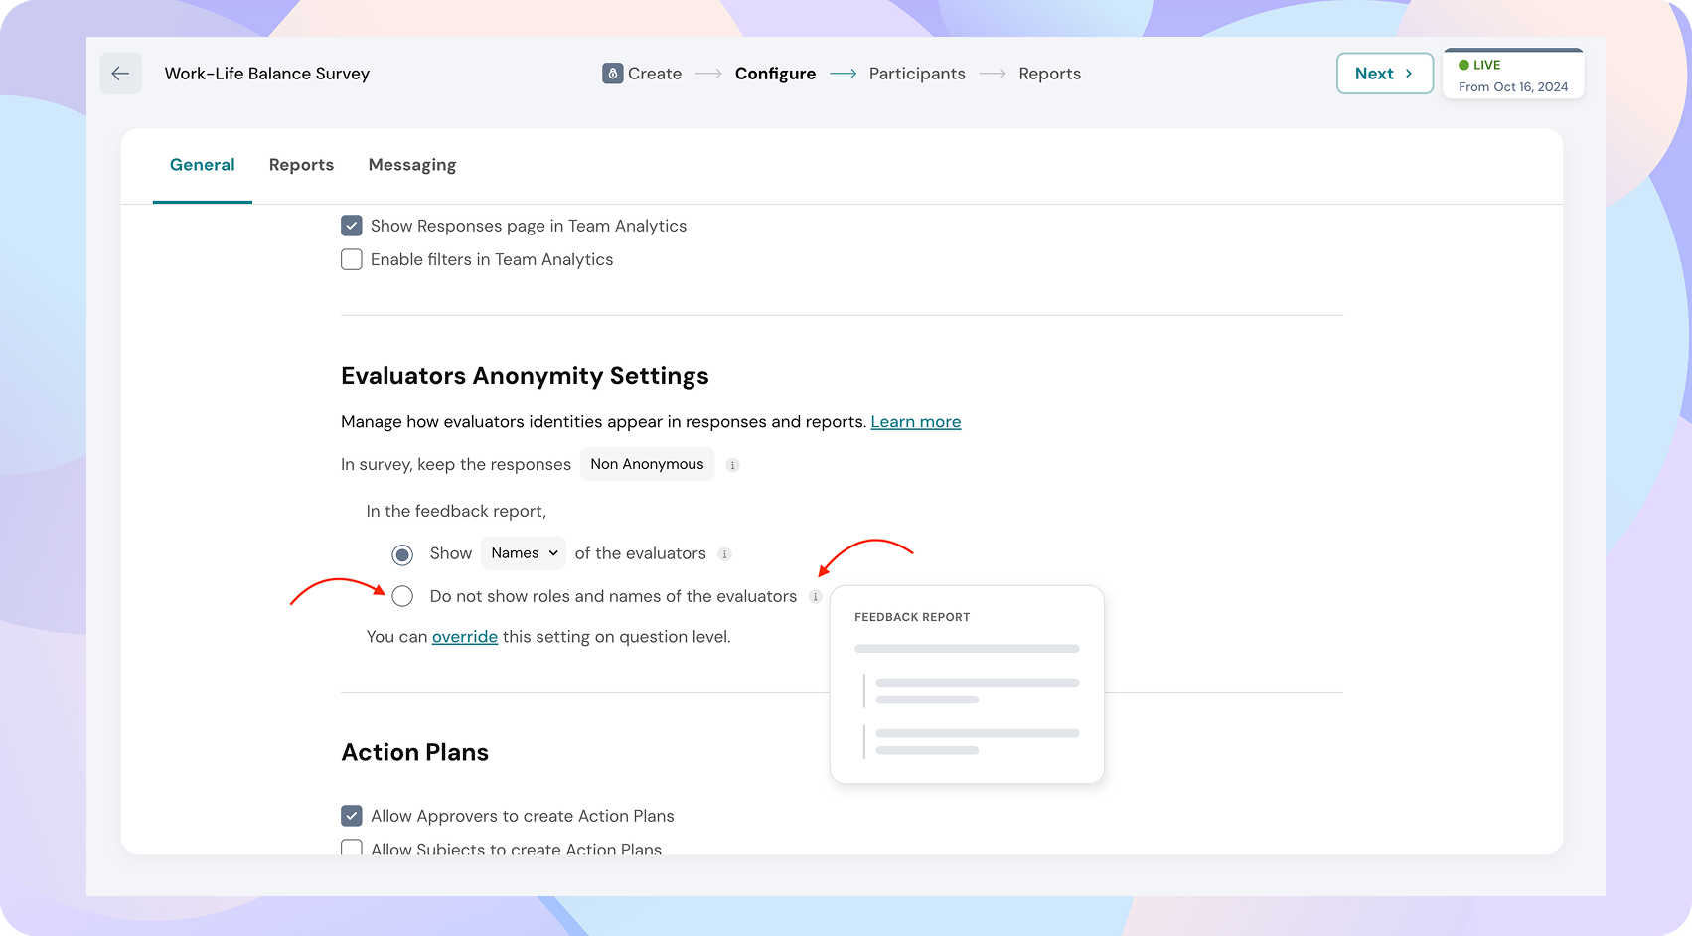
Task: Open the Names dropdown
Action: 524,553
